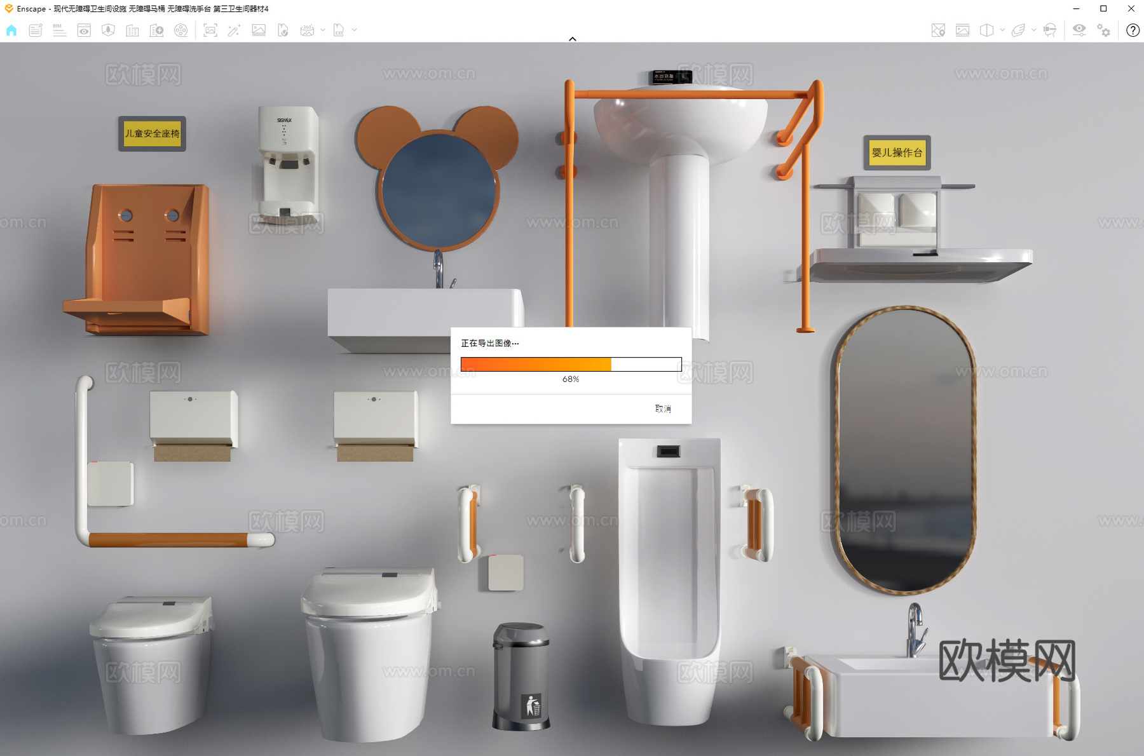Click the export progress bar at 68%
The image size is (1144, 756).
571,364
